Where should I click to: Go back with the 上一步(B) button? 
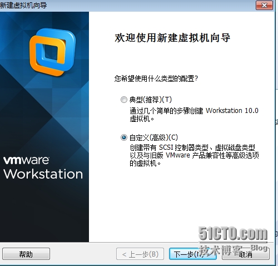tap(140, 254)
